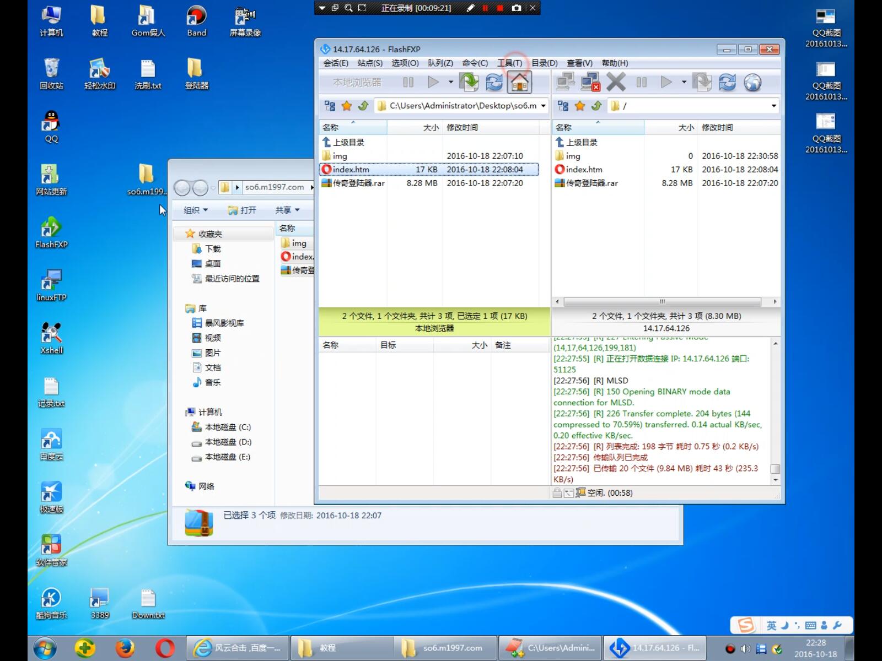This screenshot has height=661, width=882.
Task: Open local transfer play dropdown arrow
Action: (x=450, y=82)
